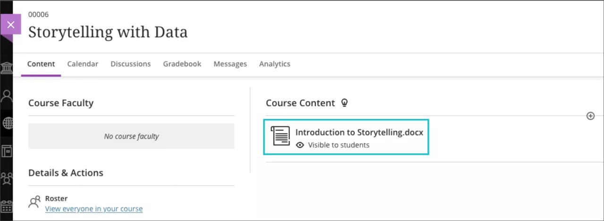The image size is (604, 221).
Task: Open the Institution Page building icon
Action: click(7, 68)
